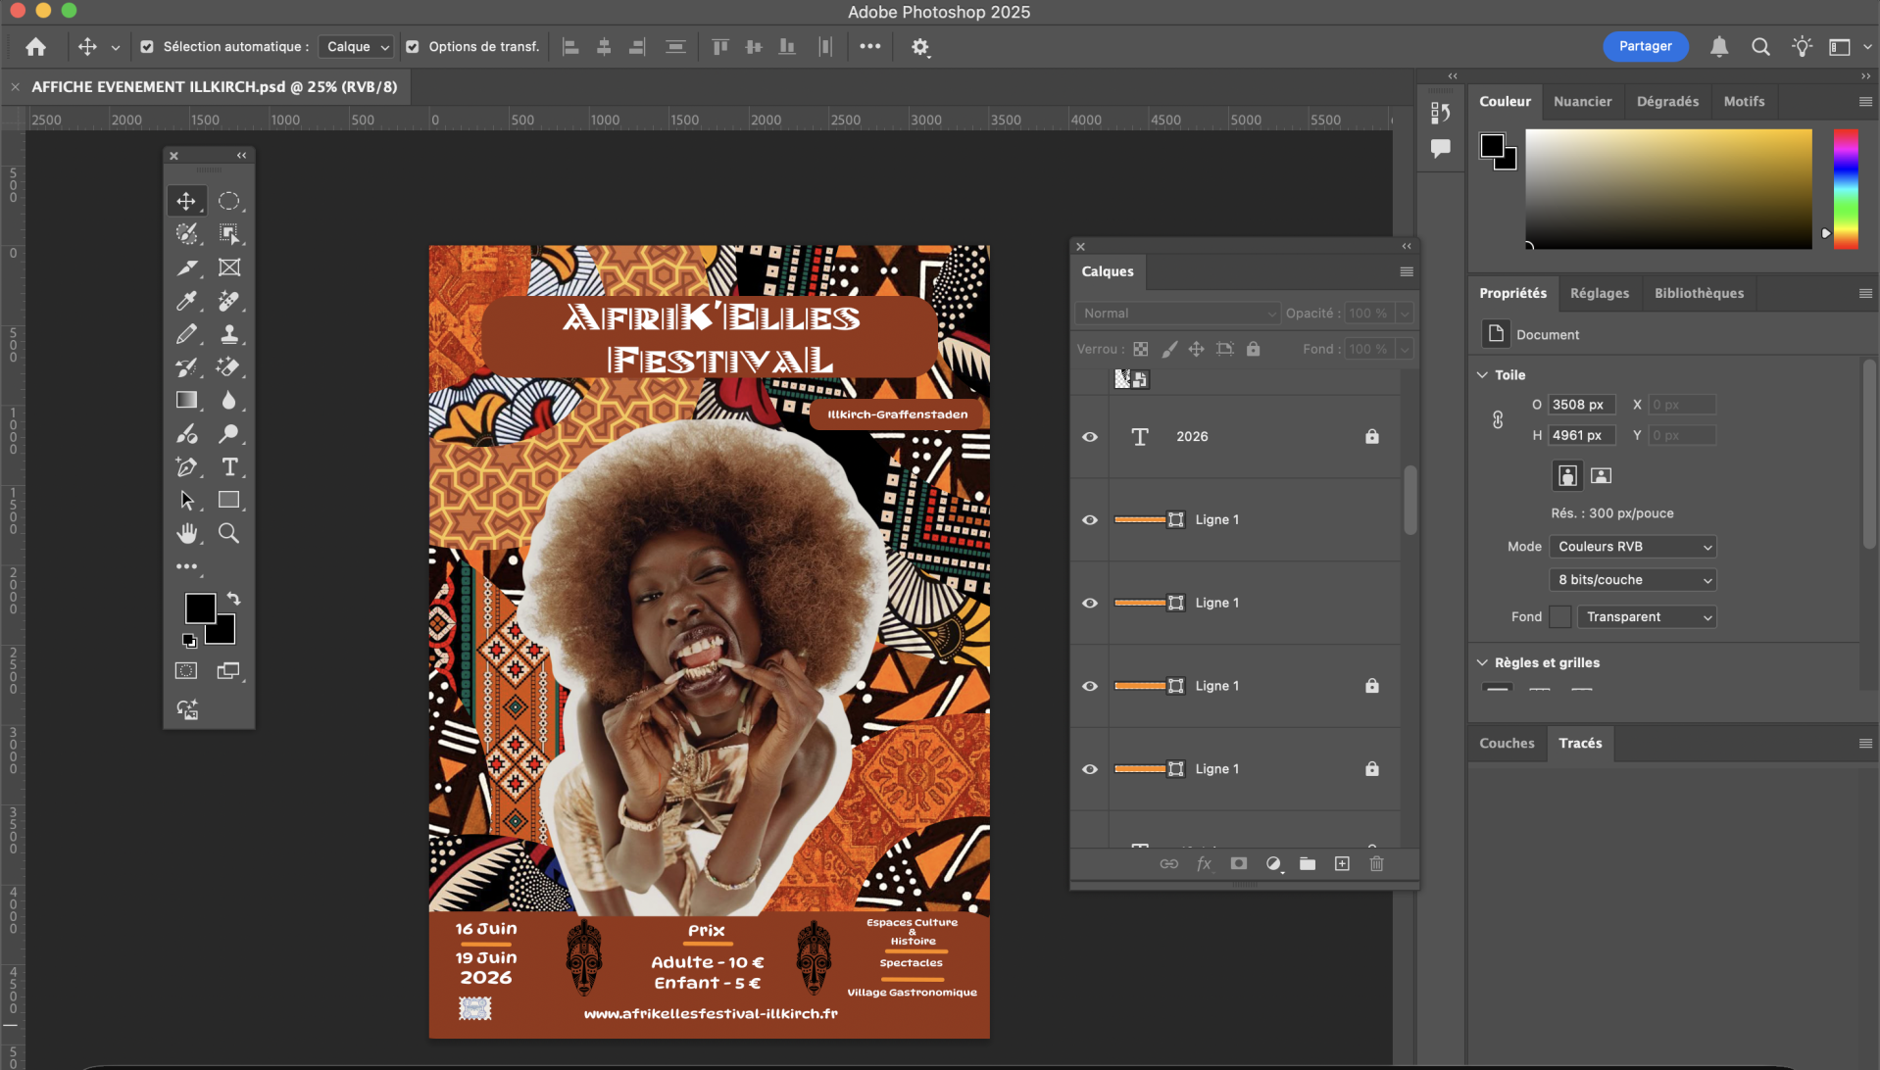Click the Partager button

(1644, 46)
